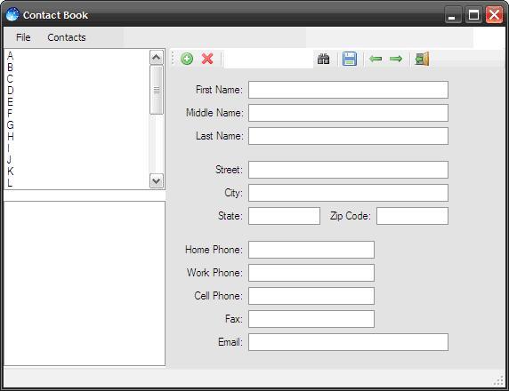509x391 pixels.
Task: Click the scroll up arrow of letter list
Action: tap(156, 58)
